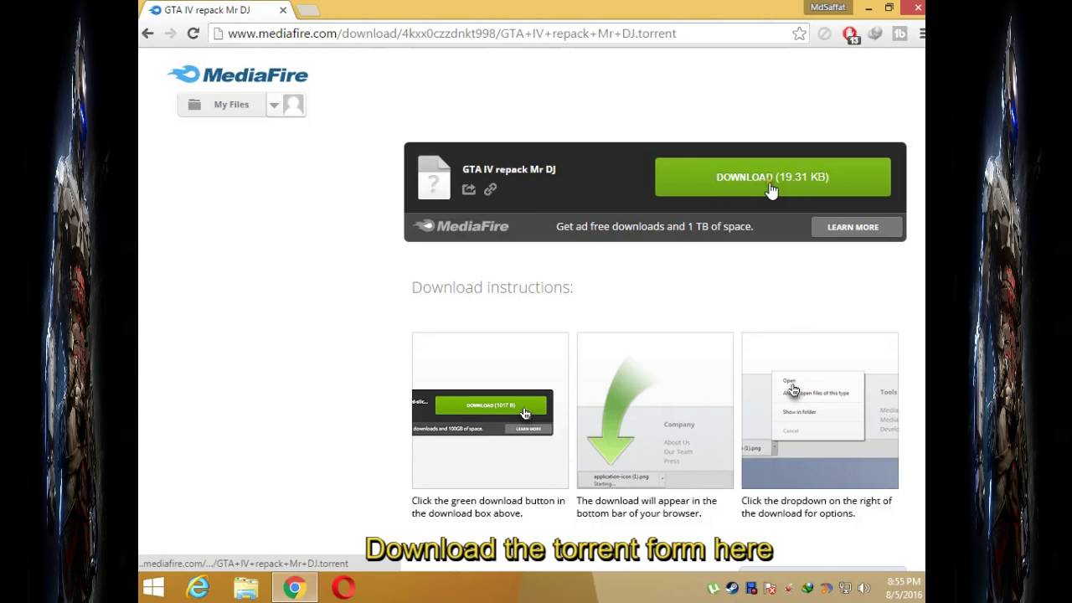Click the dropdown options instruction thumbnail

820,410
